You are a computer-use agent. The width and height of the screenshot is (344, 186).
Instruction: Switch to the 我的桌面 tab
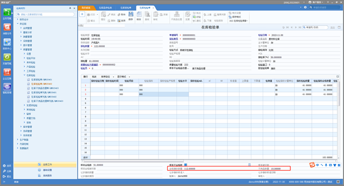tap(86, 8)
